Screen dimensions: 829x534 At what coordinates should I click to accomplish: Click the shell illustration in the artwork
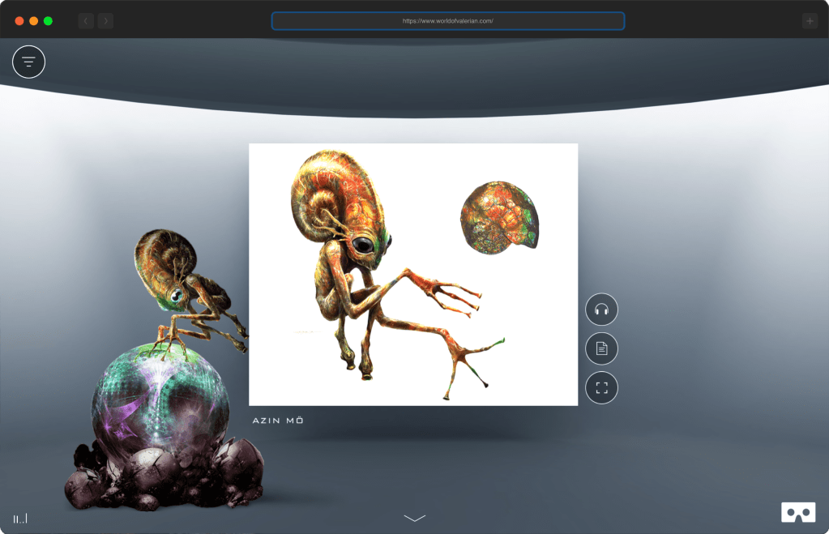[498, 215]
